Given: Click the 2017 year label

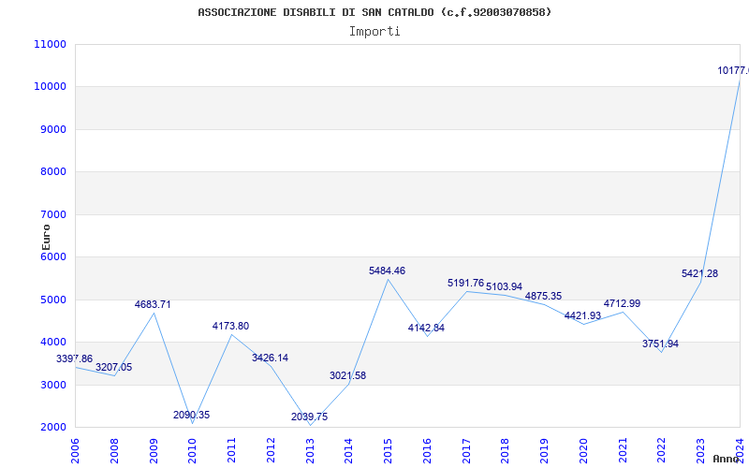Looking at the screenshot, I should (x=466, y=451).
